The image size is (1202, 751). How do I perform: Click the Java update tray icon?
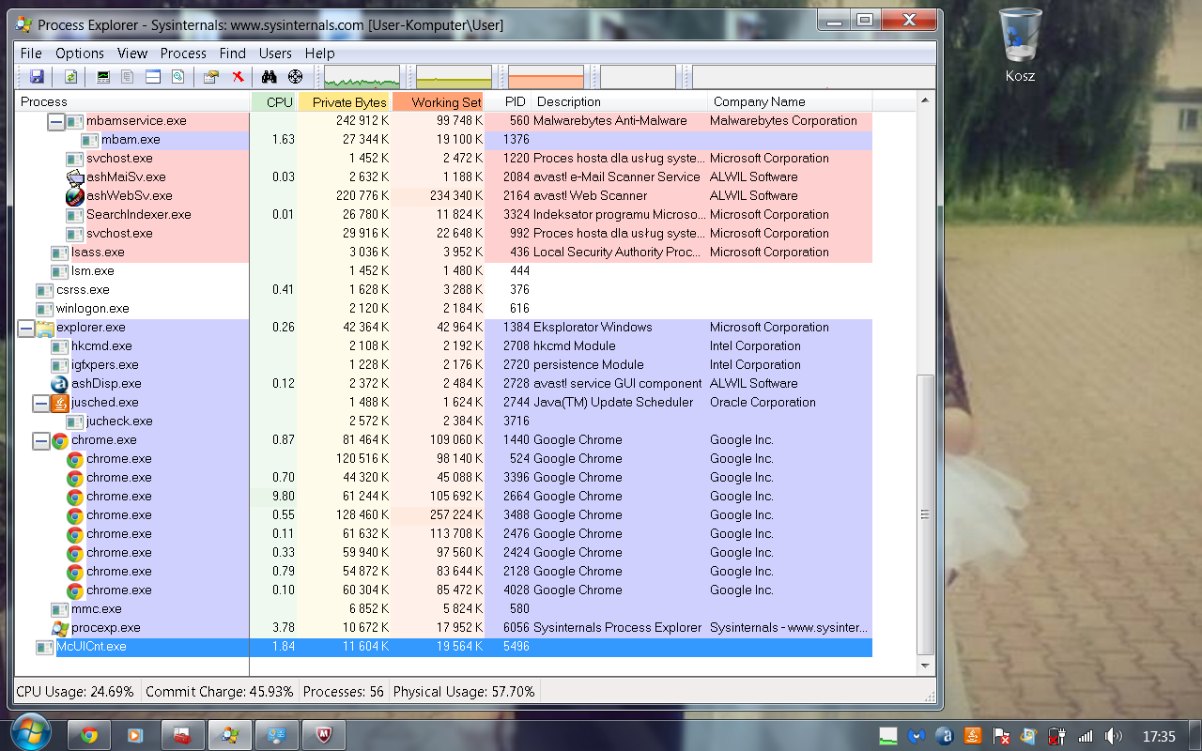pos(975,736)
